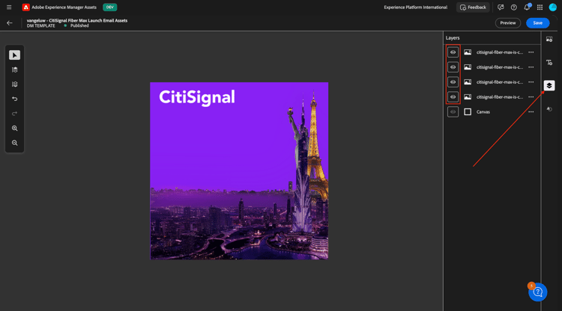This screenshot has width=562, height=311.
Task: Open the Feedback button
Action: tap(473, 7)
